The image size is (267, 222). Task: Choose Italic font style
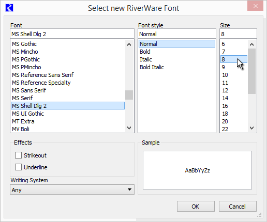(177, 59)
